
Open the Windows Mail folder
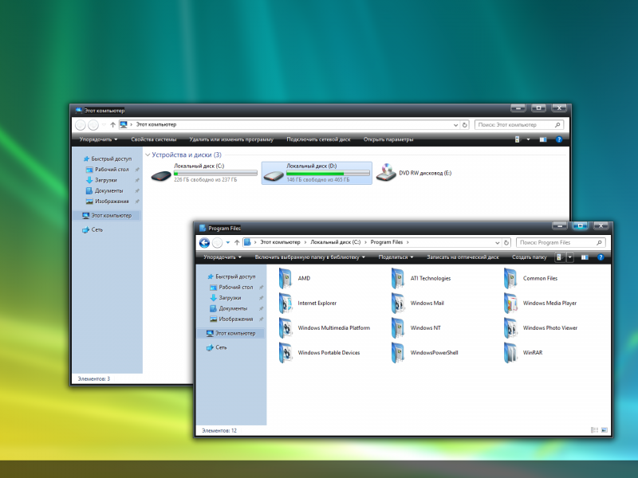click(417, 304)
